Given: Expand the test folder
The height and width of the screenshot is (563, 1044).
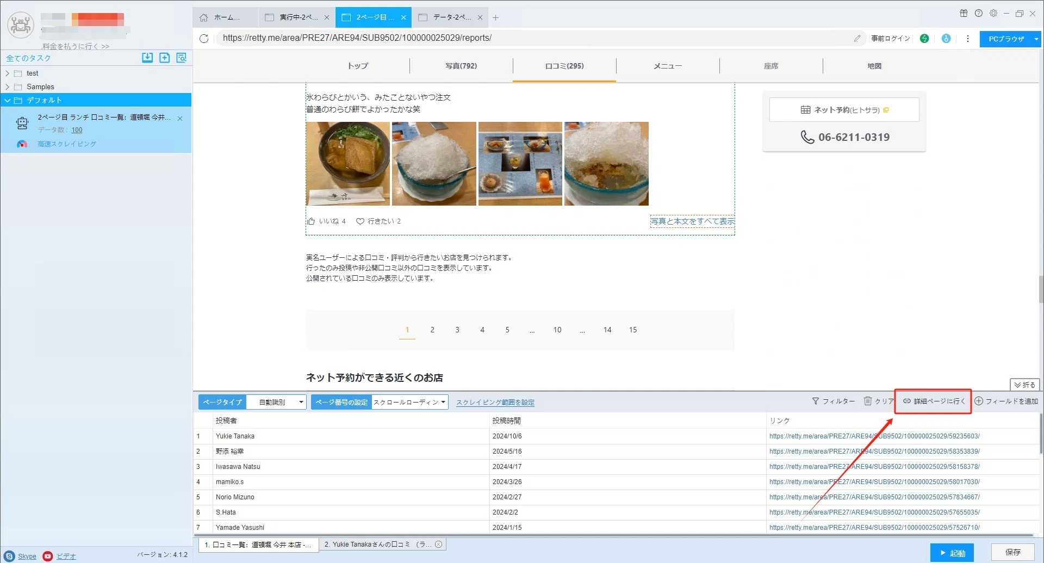Looking at the screenshot, I should click(7, 73).
